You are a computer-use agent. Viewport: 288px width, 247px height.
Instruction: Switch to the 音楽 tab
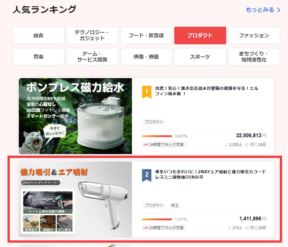click(x=39, y=57)
